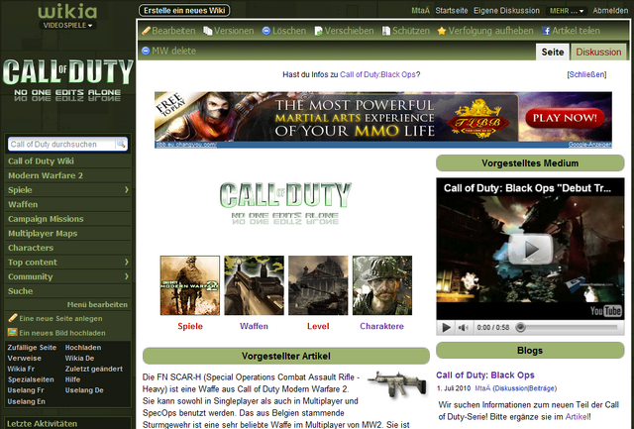
Task: Click Charaktere caption link
Action: [x=381, y=326]
